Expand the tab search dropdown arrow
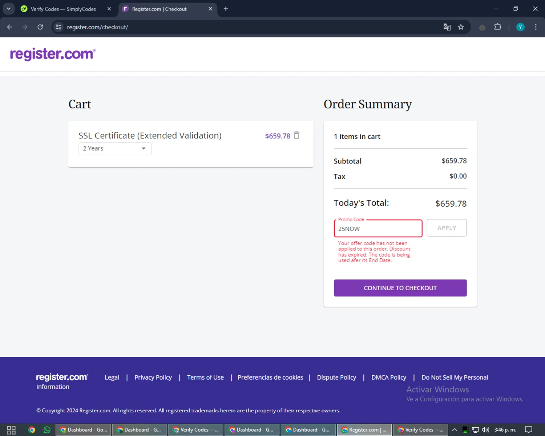The image size is (545, 436). coord(8,9)
